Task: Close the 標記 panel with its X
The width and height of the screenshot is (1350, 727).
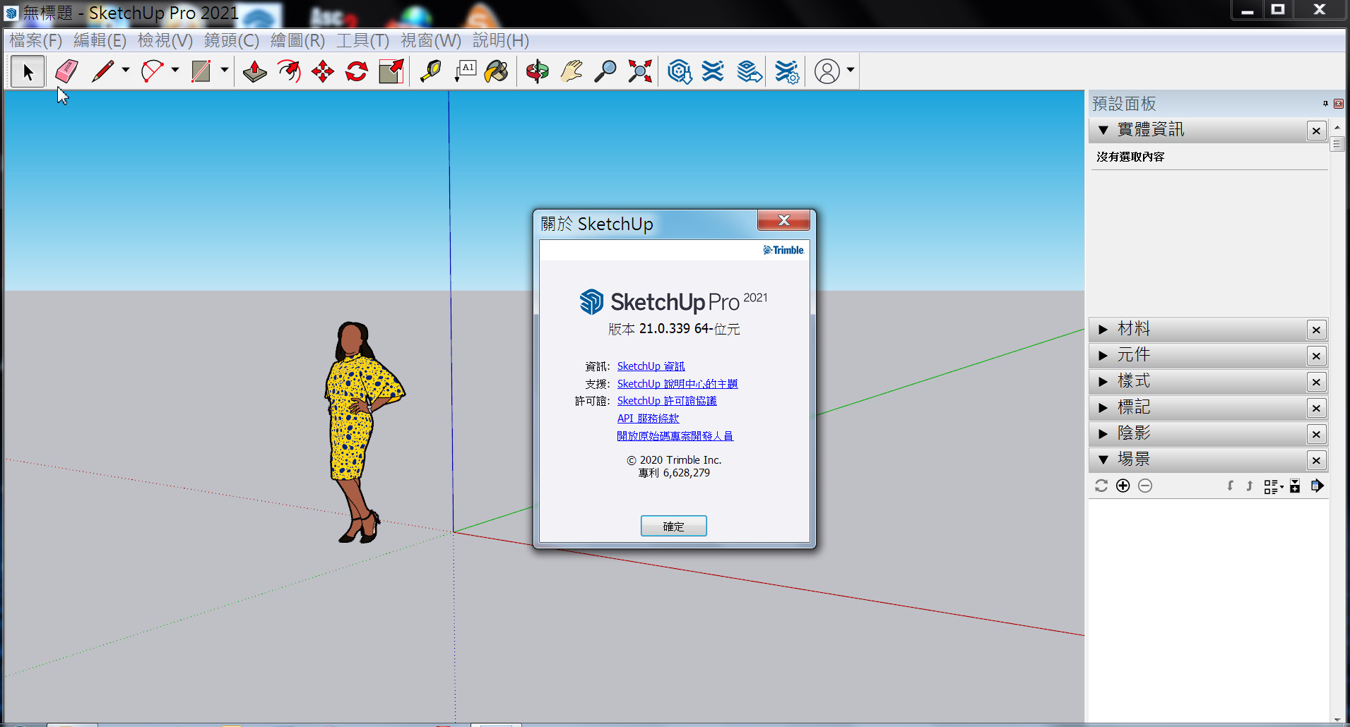Action: 1316,408
